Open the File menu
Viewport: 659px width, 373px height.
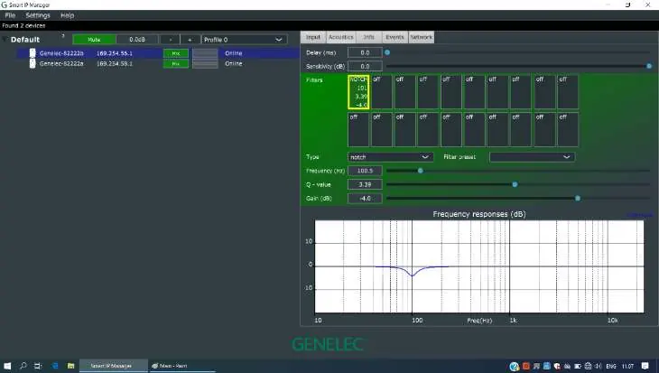click(10, 15)
